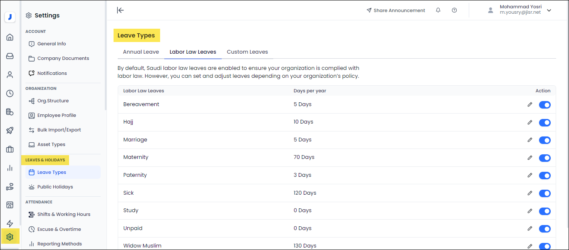Click the employees person icon in sidebar
This screenshot has width=569, height=250.
coord(10,75)
